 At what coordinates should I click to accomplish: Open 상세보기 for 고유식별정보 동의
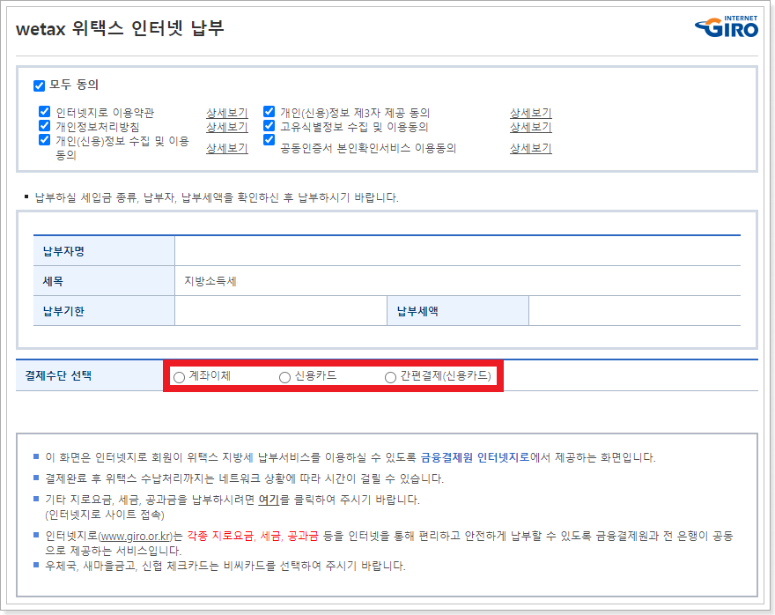tap(530, 127)
